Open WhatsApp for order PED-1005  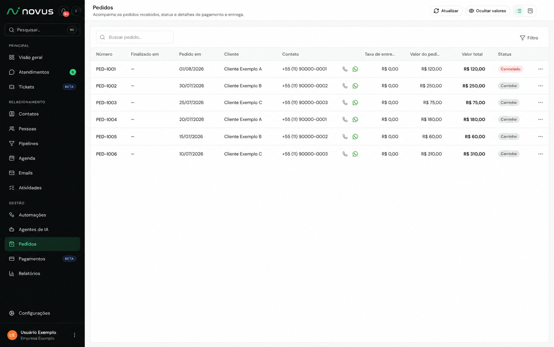tap(355, 137)
